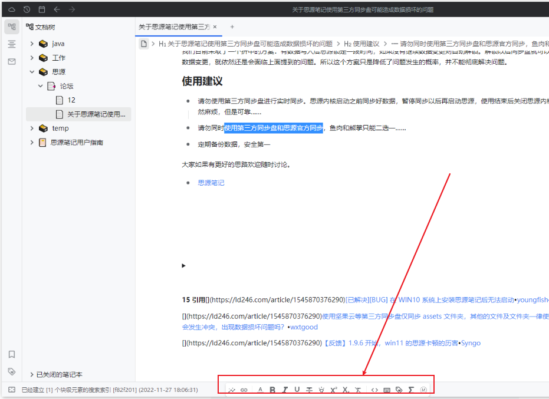Open the data history clock icon
Viewport: 549px width, 399px height.
point(27,9)
